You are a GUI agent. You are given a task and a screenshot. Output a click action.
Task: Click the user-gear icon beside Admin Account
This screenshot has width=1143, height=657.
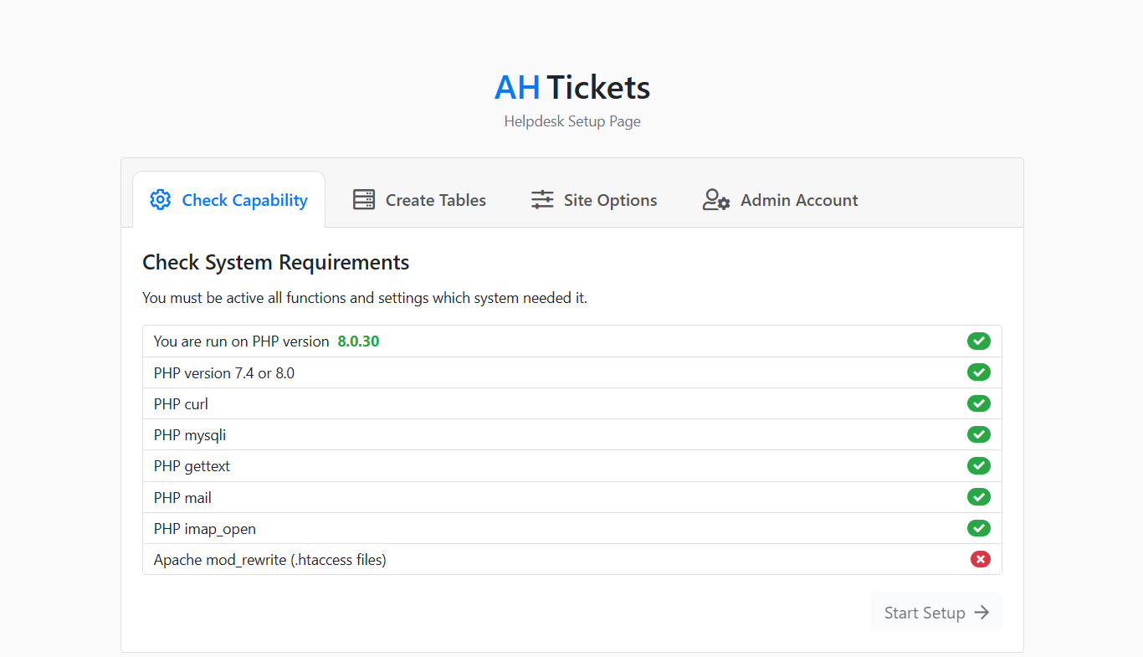tap(715, 200)
